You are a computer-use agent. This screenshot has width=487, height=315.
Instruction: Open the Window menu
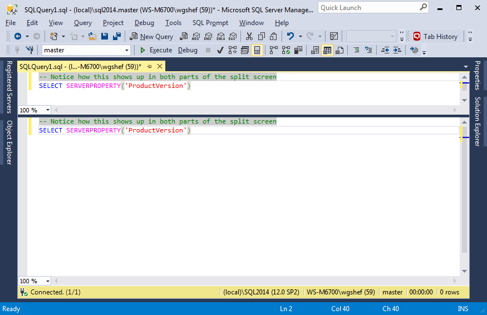pos(251,23)
